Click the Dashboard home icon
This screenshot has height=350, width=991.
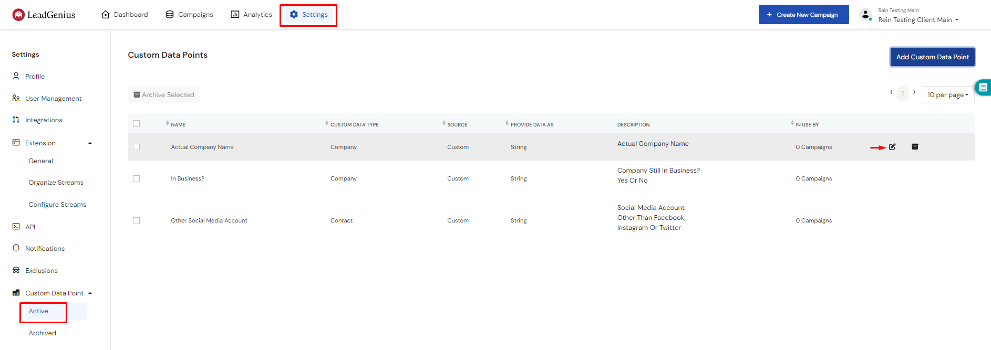(x=106, y=14)
